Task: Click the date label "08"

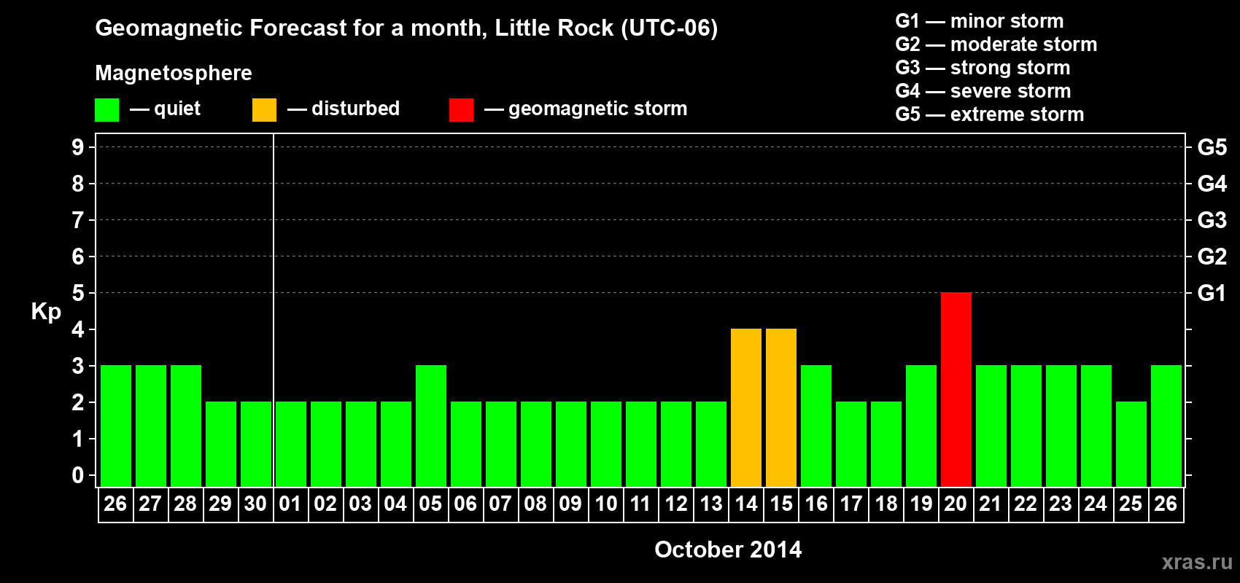Action: (x=535, y=504)
